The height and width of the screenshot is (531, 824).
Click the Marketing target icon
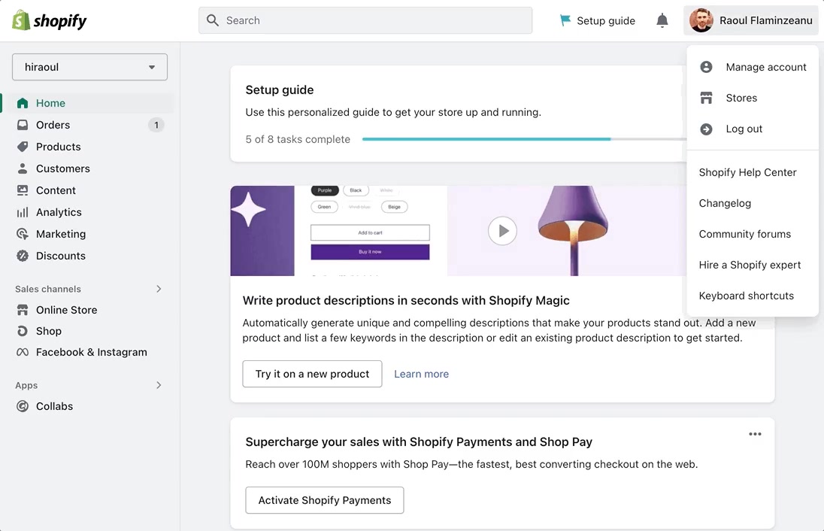(23, 234)
